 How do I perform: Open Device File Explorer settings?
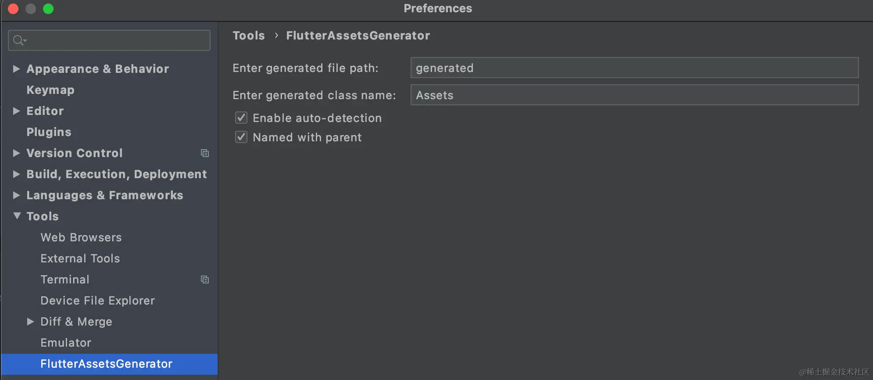[x=97, y=301]
